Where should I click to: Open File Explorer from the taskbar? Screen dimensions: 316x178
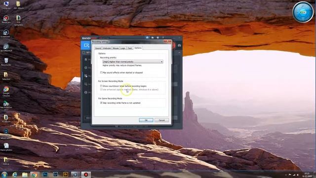coord(25,175)
